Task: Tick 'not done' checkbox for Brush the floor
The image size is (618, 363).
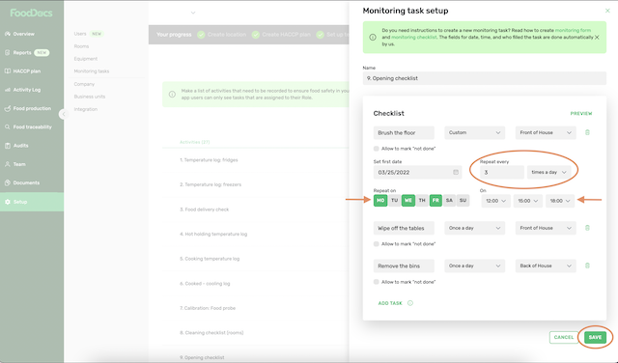Action: 376,149
